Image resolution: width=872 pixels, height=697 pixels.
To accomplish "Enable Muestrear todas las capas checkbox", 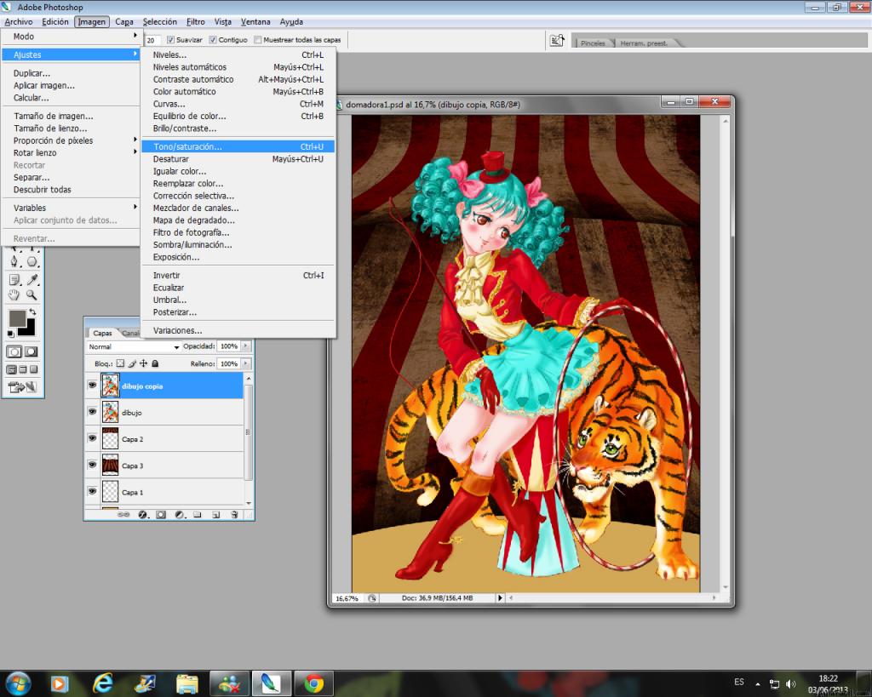I will (257, 40).
